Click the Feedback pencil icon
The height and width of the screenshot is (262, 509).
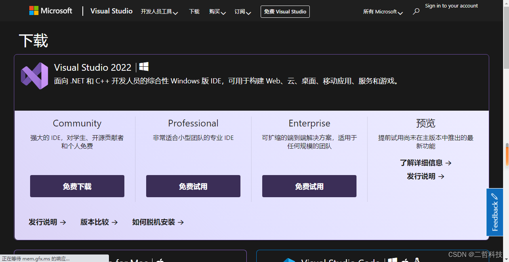pos(495,196)
